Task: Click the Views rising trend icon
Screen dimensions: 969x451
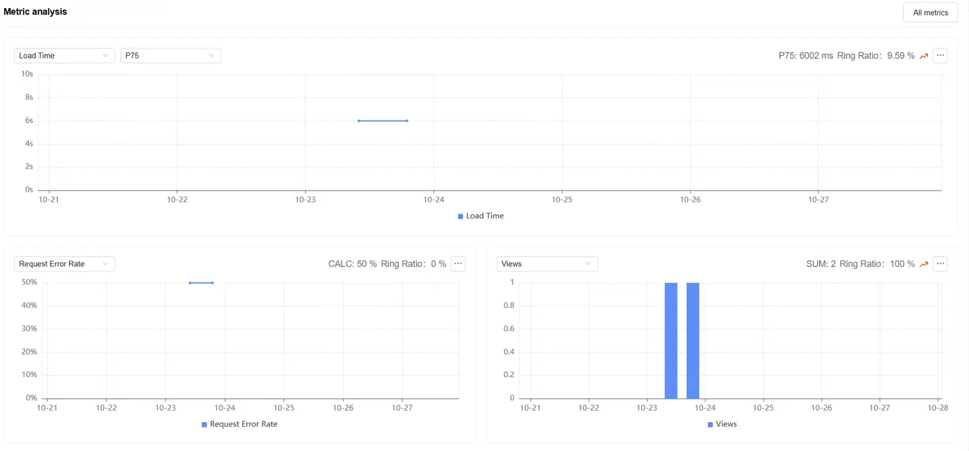Action: [924, 265]
